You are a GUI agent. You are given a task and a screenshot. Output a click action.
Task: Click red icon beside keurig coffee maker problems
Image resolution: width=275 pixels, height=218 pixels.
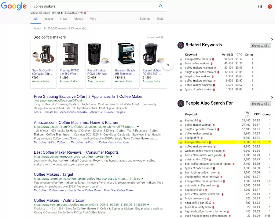point(224,181)
